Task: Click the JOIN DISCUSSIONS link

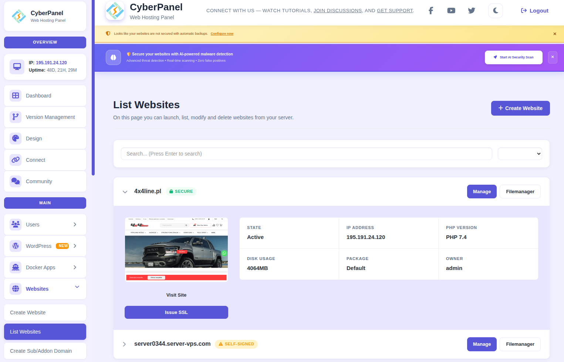Action: [338, 11]
